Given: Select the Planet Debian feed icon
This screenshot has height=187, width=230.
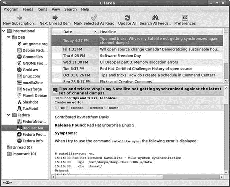Looking at the screenshot, I should click(19, 96).
